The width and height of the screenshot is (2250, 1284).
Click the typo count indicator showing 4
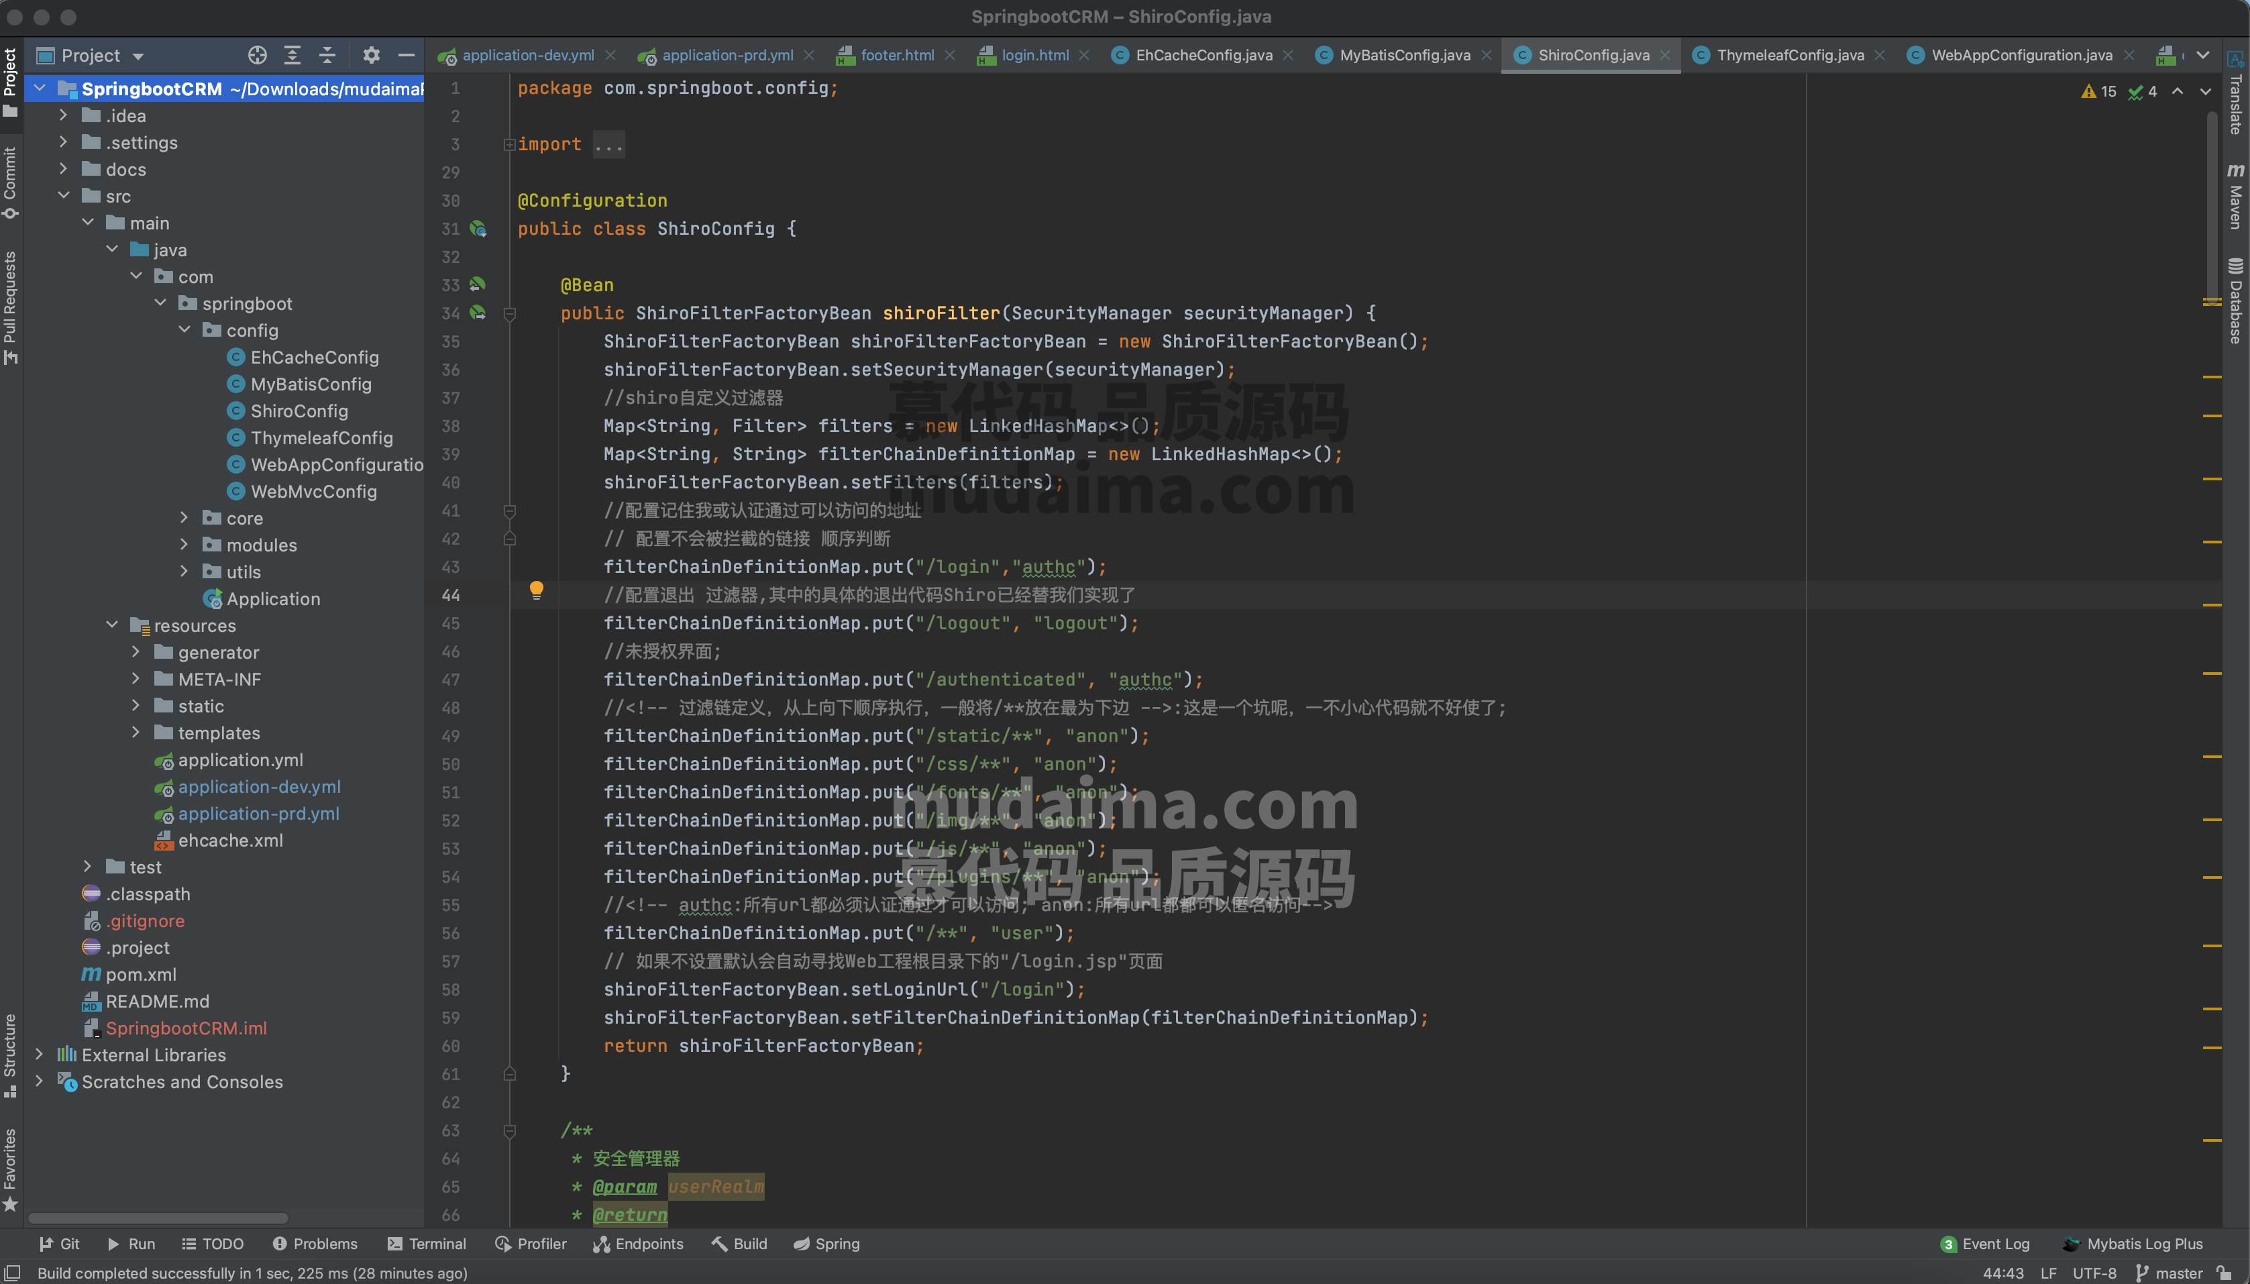[2143, 92]
